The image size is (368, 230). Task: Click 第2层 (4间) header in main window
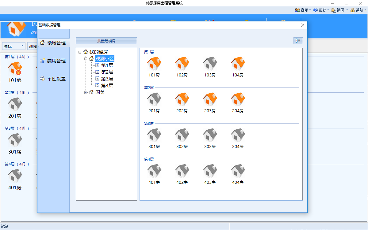(17, 92)
